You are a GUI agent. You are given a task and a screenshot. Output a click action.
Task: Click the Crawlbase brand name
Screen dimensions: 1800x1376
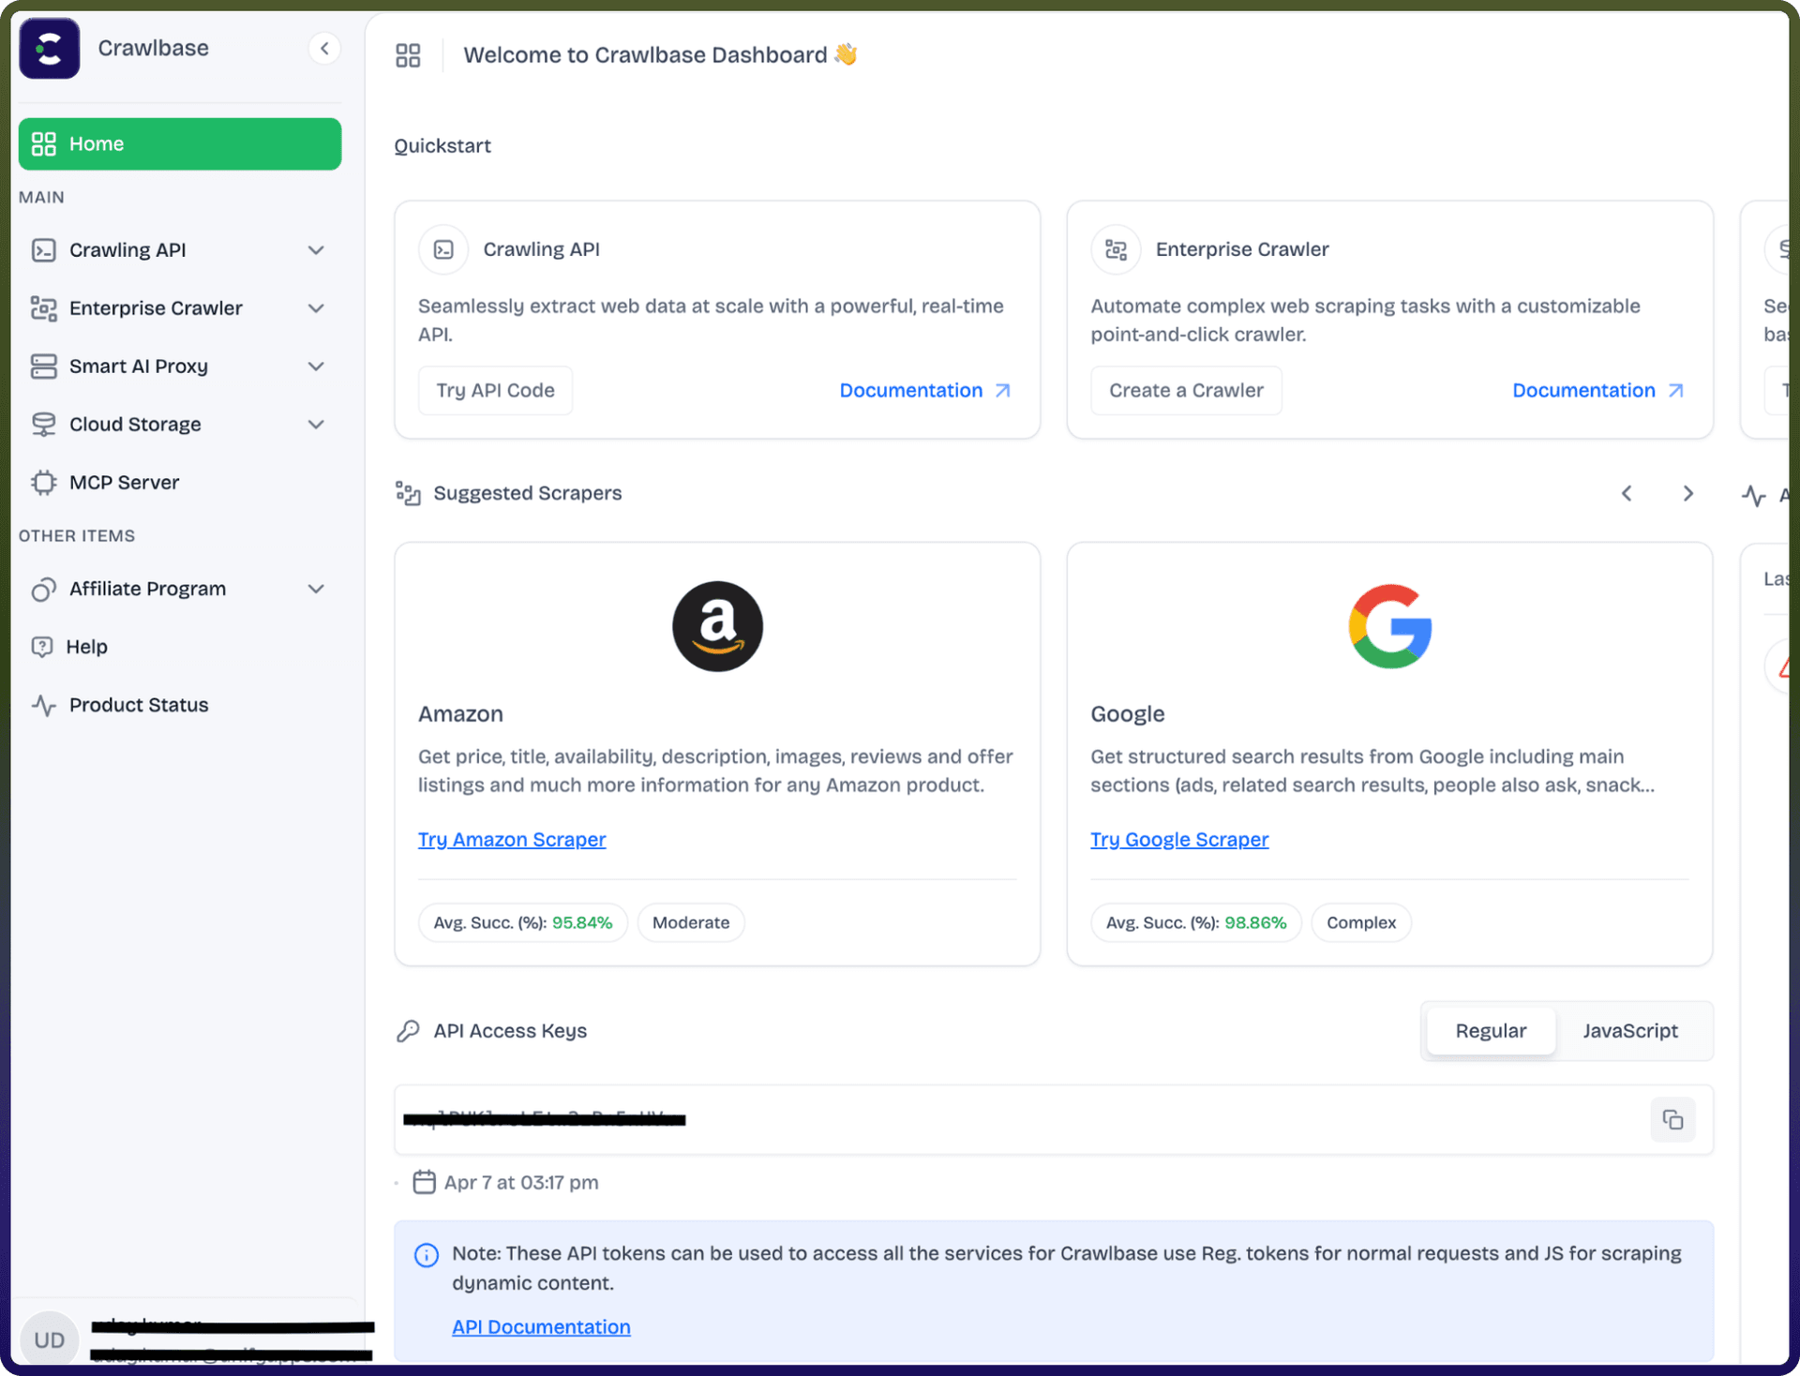pos(154,48)
